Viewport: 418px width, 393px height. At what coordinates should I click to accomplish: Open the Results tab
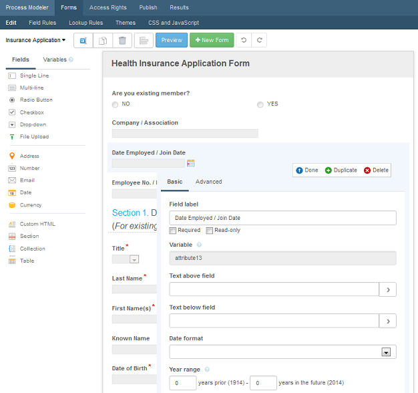tap(179, 7)
